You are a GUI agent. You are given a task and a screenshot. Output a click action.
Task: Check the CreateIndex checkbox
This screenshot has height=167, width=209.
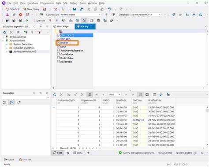point(58,54)
